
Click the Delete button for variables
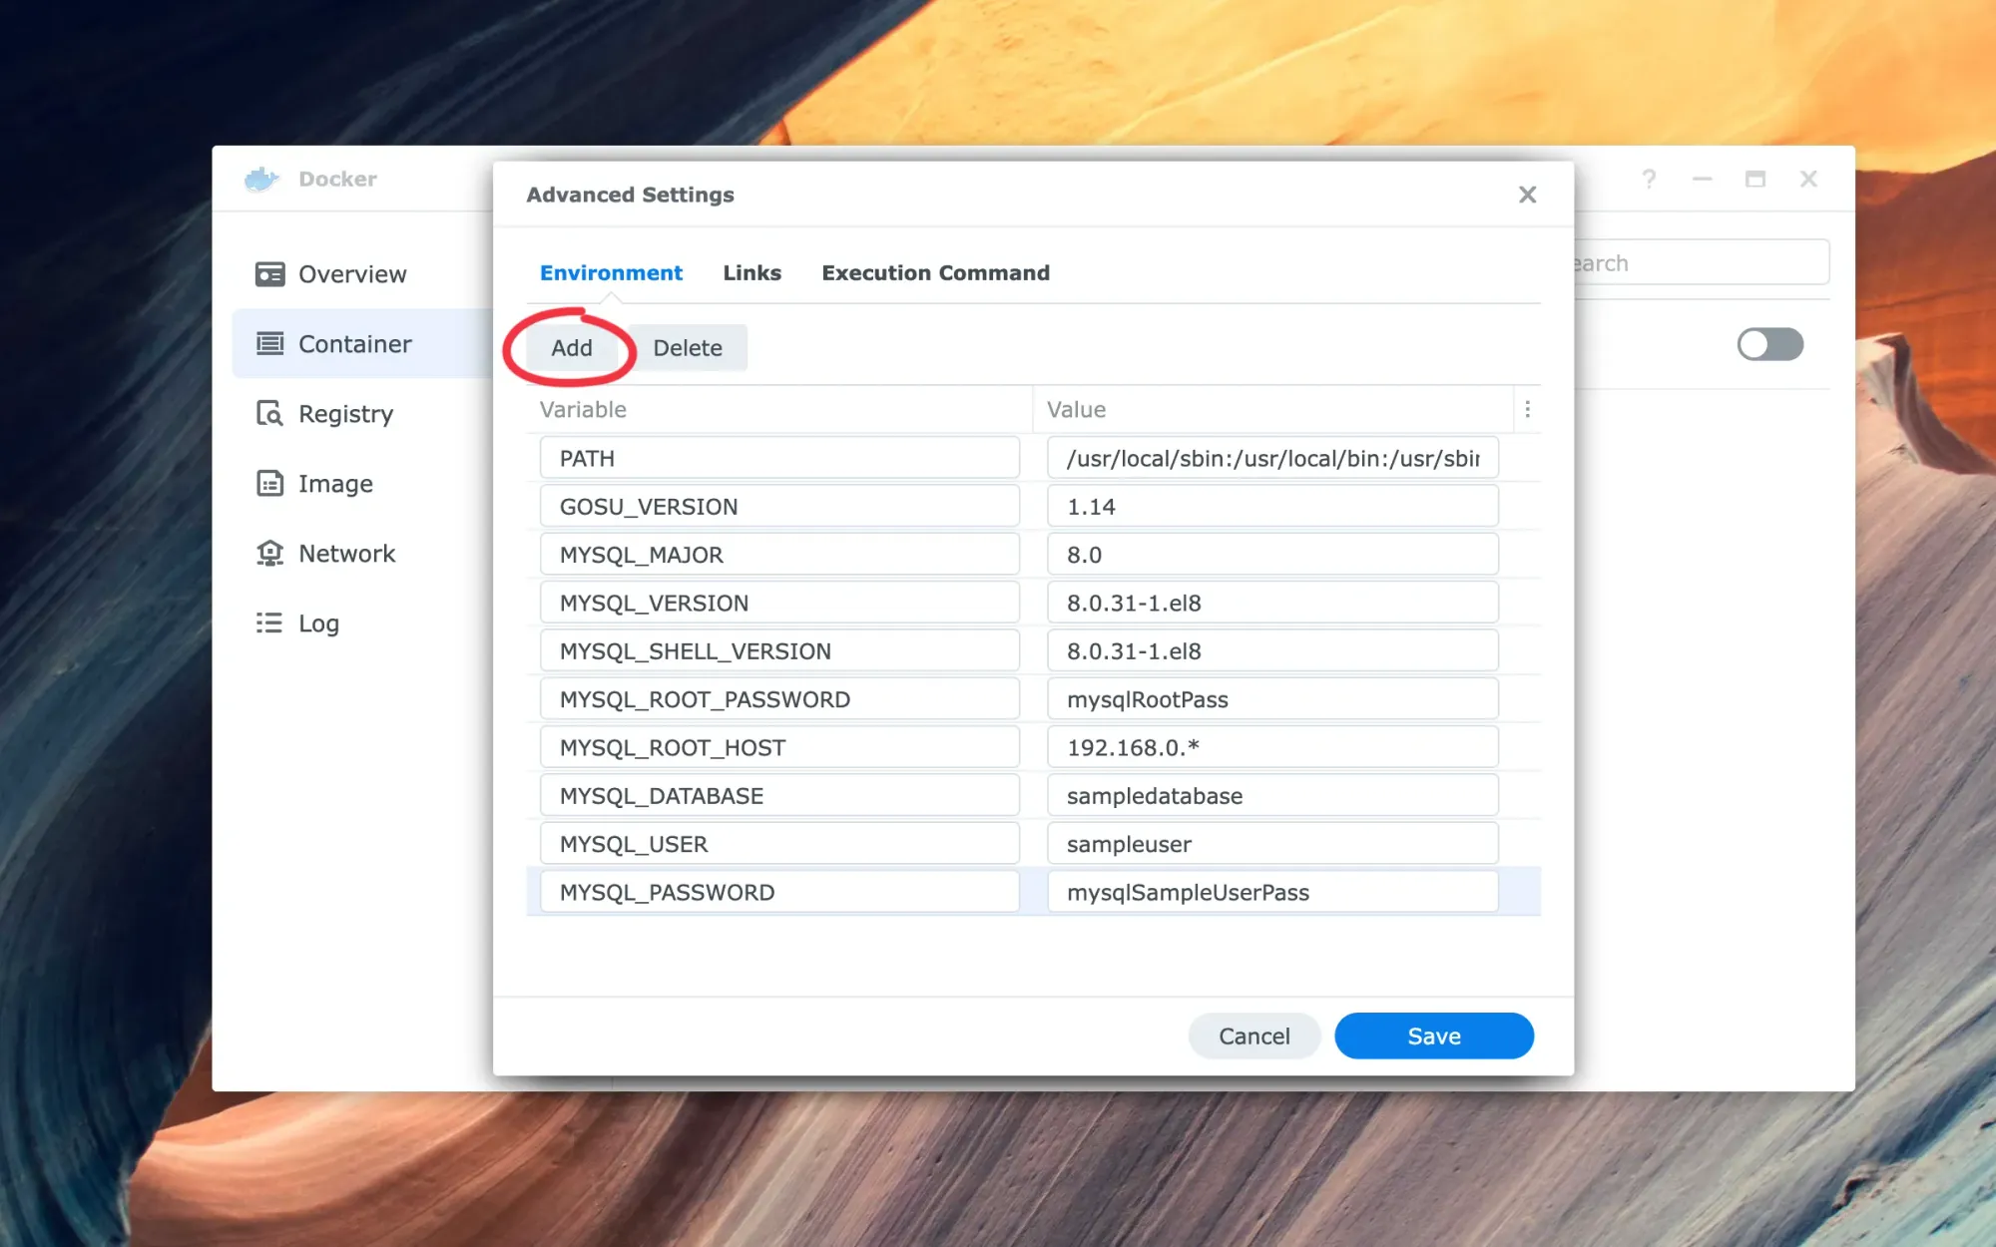tap(689, 348)
